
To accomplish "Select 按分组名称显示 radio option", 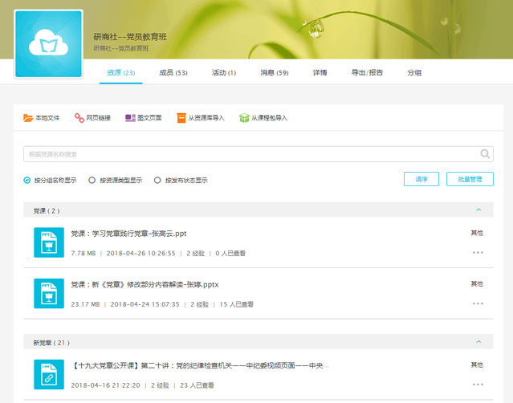I will 27,180.
